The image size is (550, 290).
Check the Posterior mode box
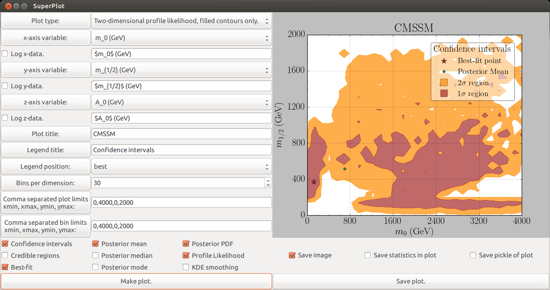[96, 267]
